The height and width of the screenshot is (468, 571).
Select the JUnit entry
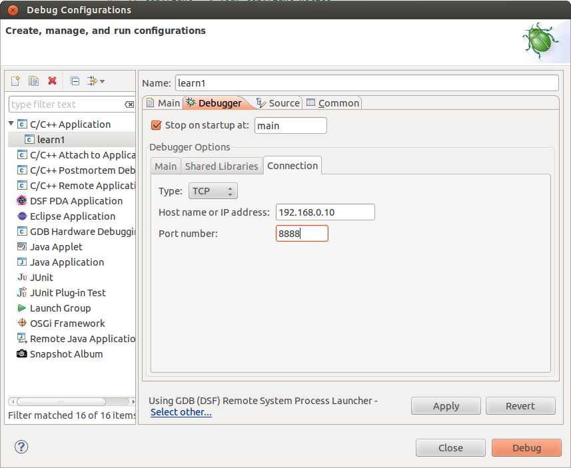pyautogui.click(x=41, y=278)
